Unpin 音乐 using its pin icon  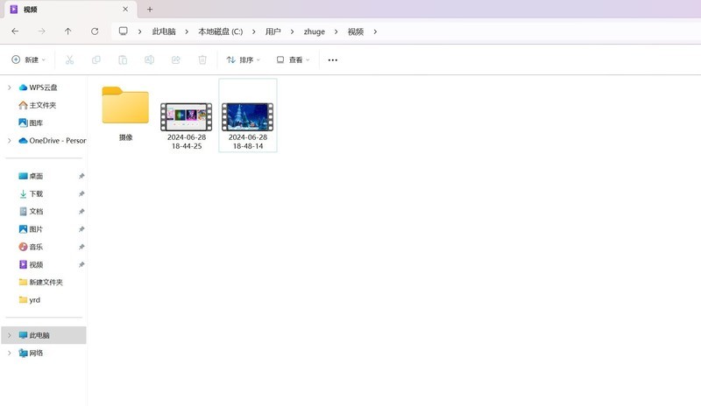tap(81, 247)
